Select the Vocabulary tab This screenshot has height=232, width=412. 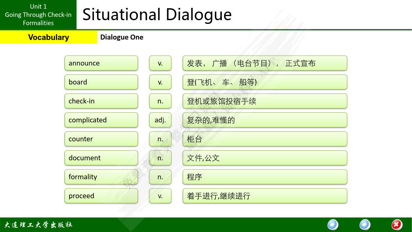tap(49, 37)
